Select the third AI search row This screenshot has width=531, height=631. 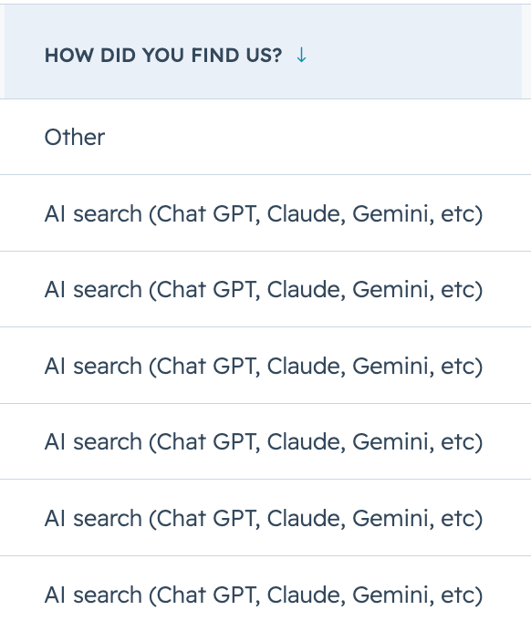click(265, 366)
